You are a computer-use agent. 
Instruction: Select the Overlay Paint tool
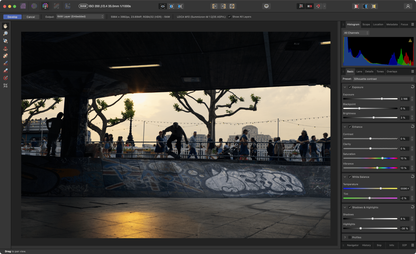coord(5,63)
